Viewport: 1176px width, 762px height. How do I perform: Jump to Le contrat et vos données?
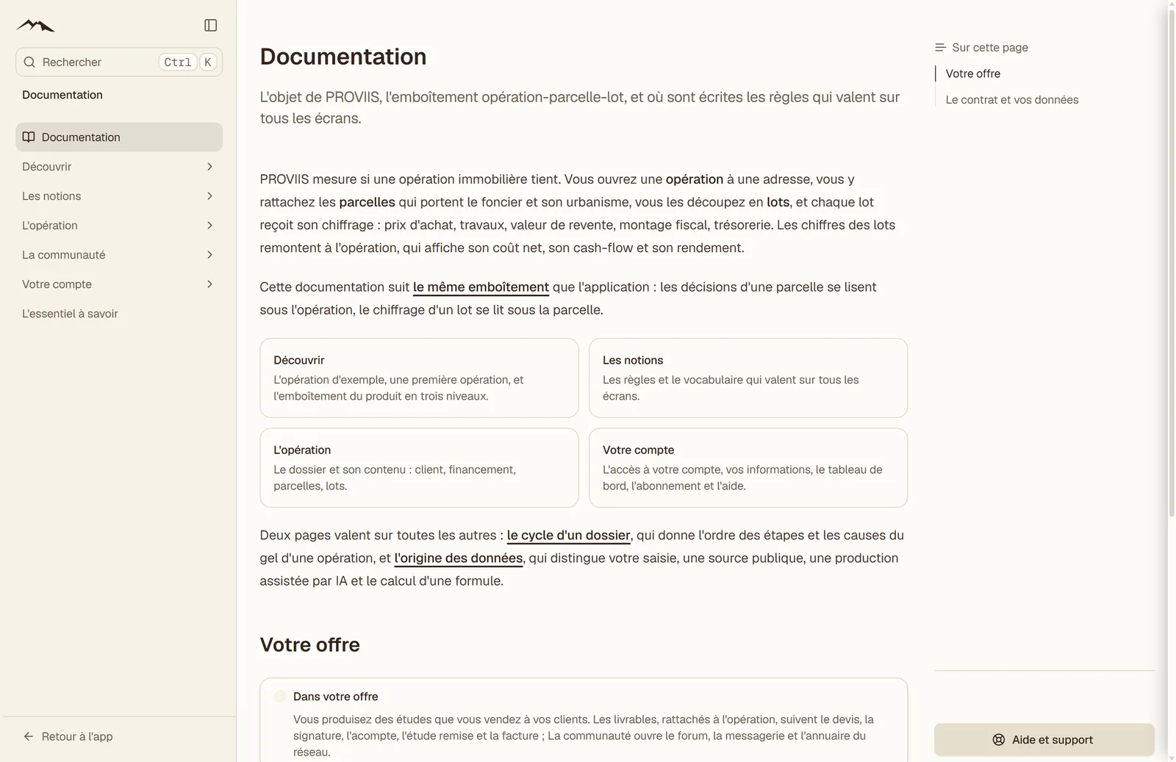pyautogui.click(x=1011, y=100)
